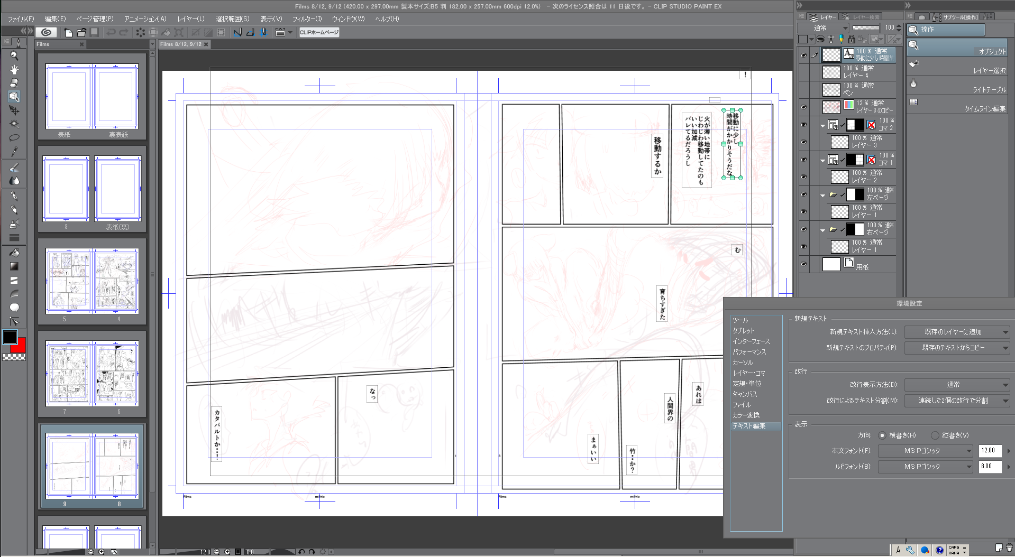Select the Hand move tool
Viewport: 1015px width, 557px height.
[14, 69]
